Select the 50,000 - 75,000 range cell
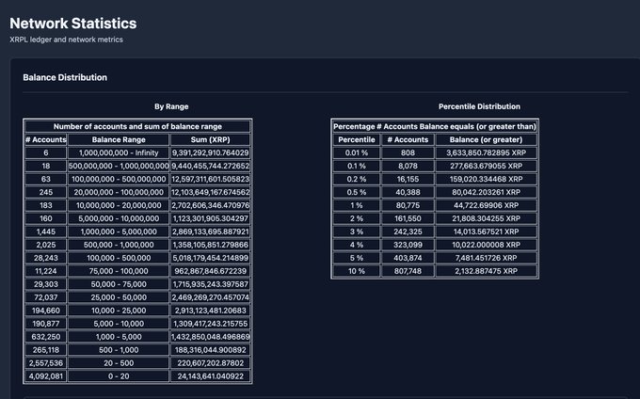640x399 pixels. 119,284
